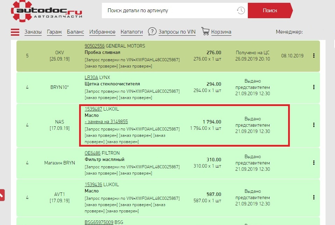
Task: Open options menu for Пробка сливная row
Action: 314,56
